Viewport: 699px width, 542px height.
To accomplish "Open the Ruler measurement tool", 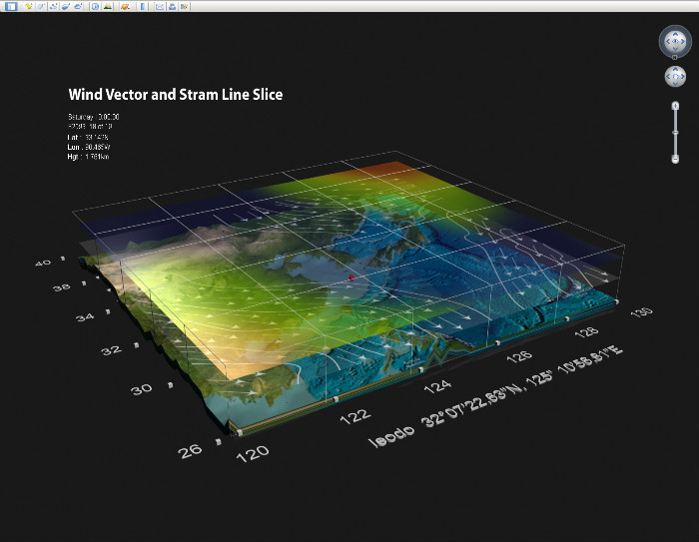I will point(143,6).
